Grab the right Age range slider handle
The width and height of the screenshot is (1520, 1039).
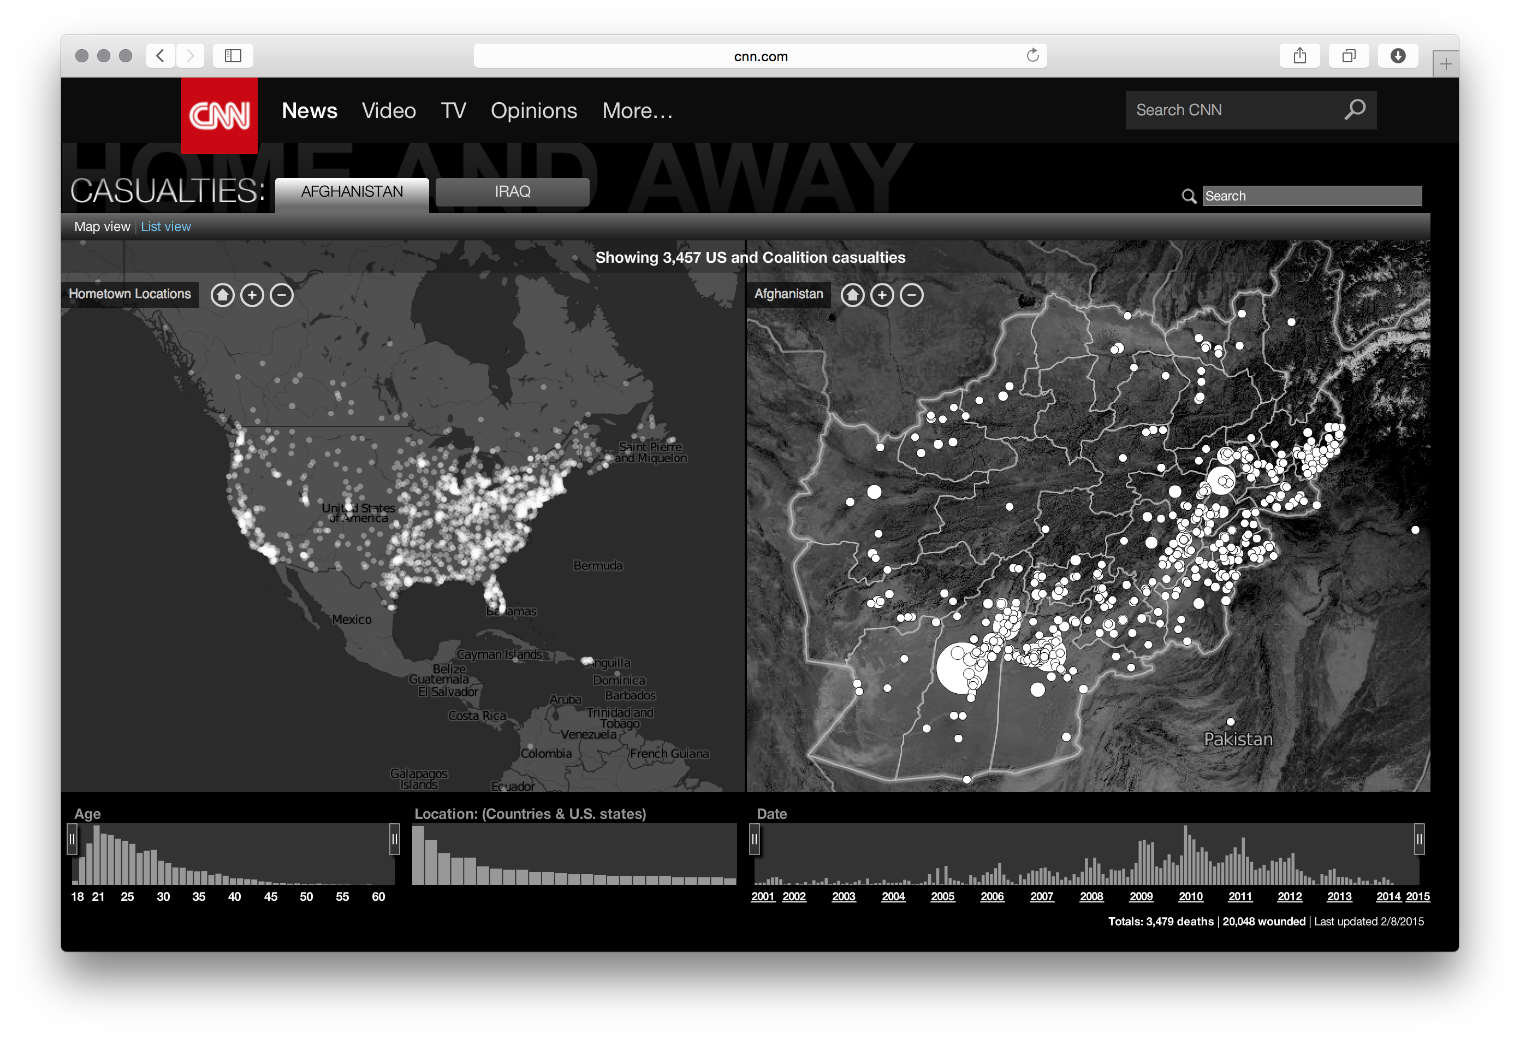(394, 839)
